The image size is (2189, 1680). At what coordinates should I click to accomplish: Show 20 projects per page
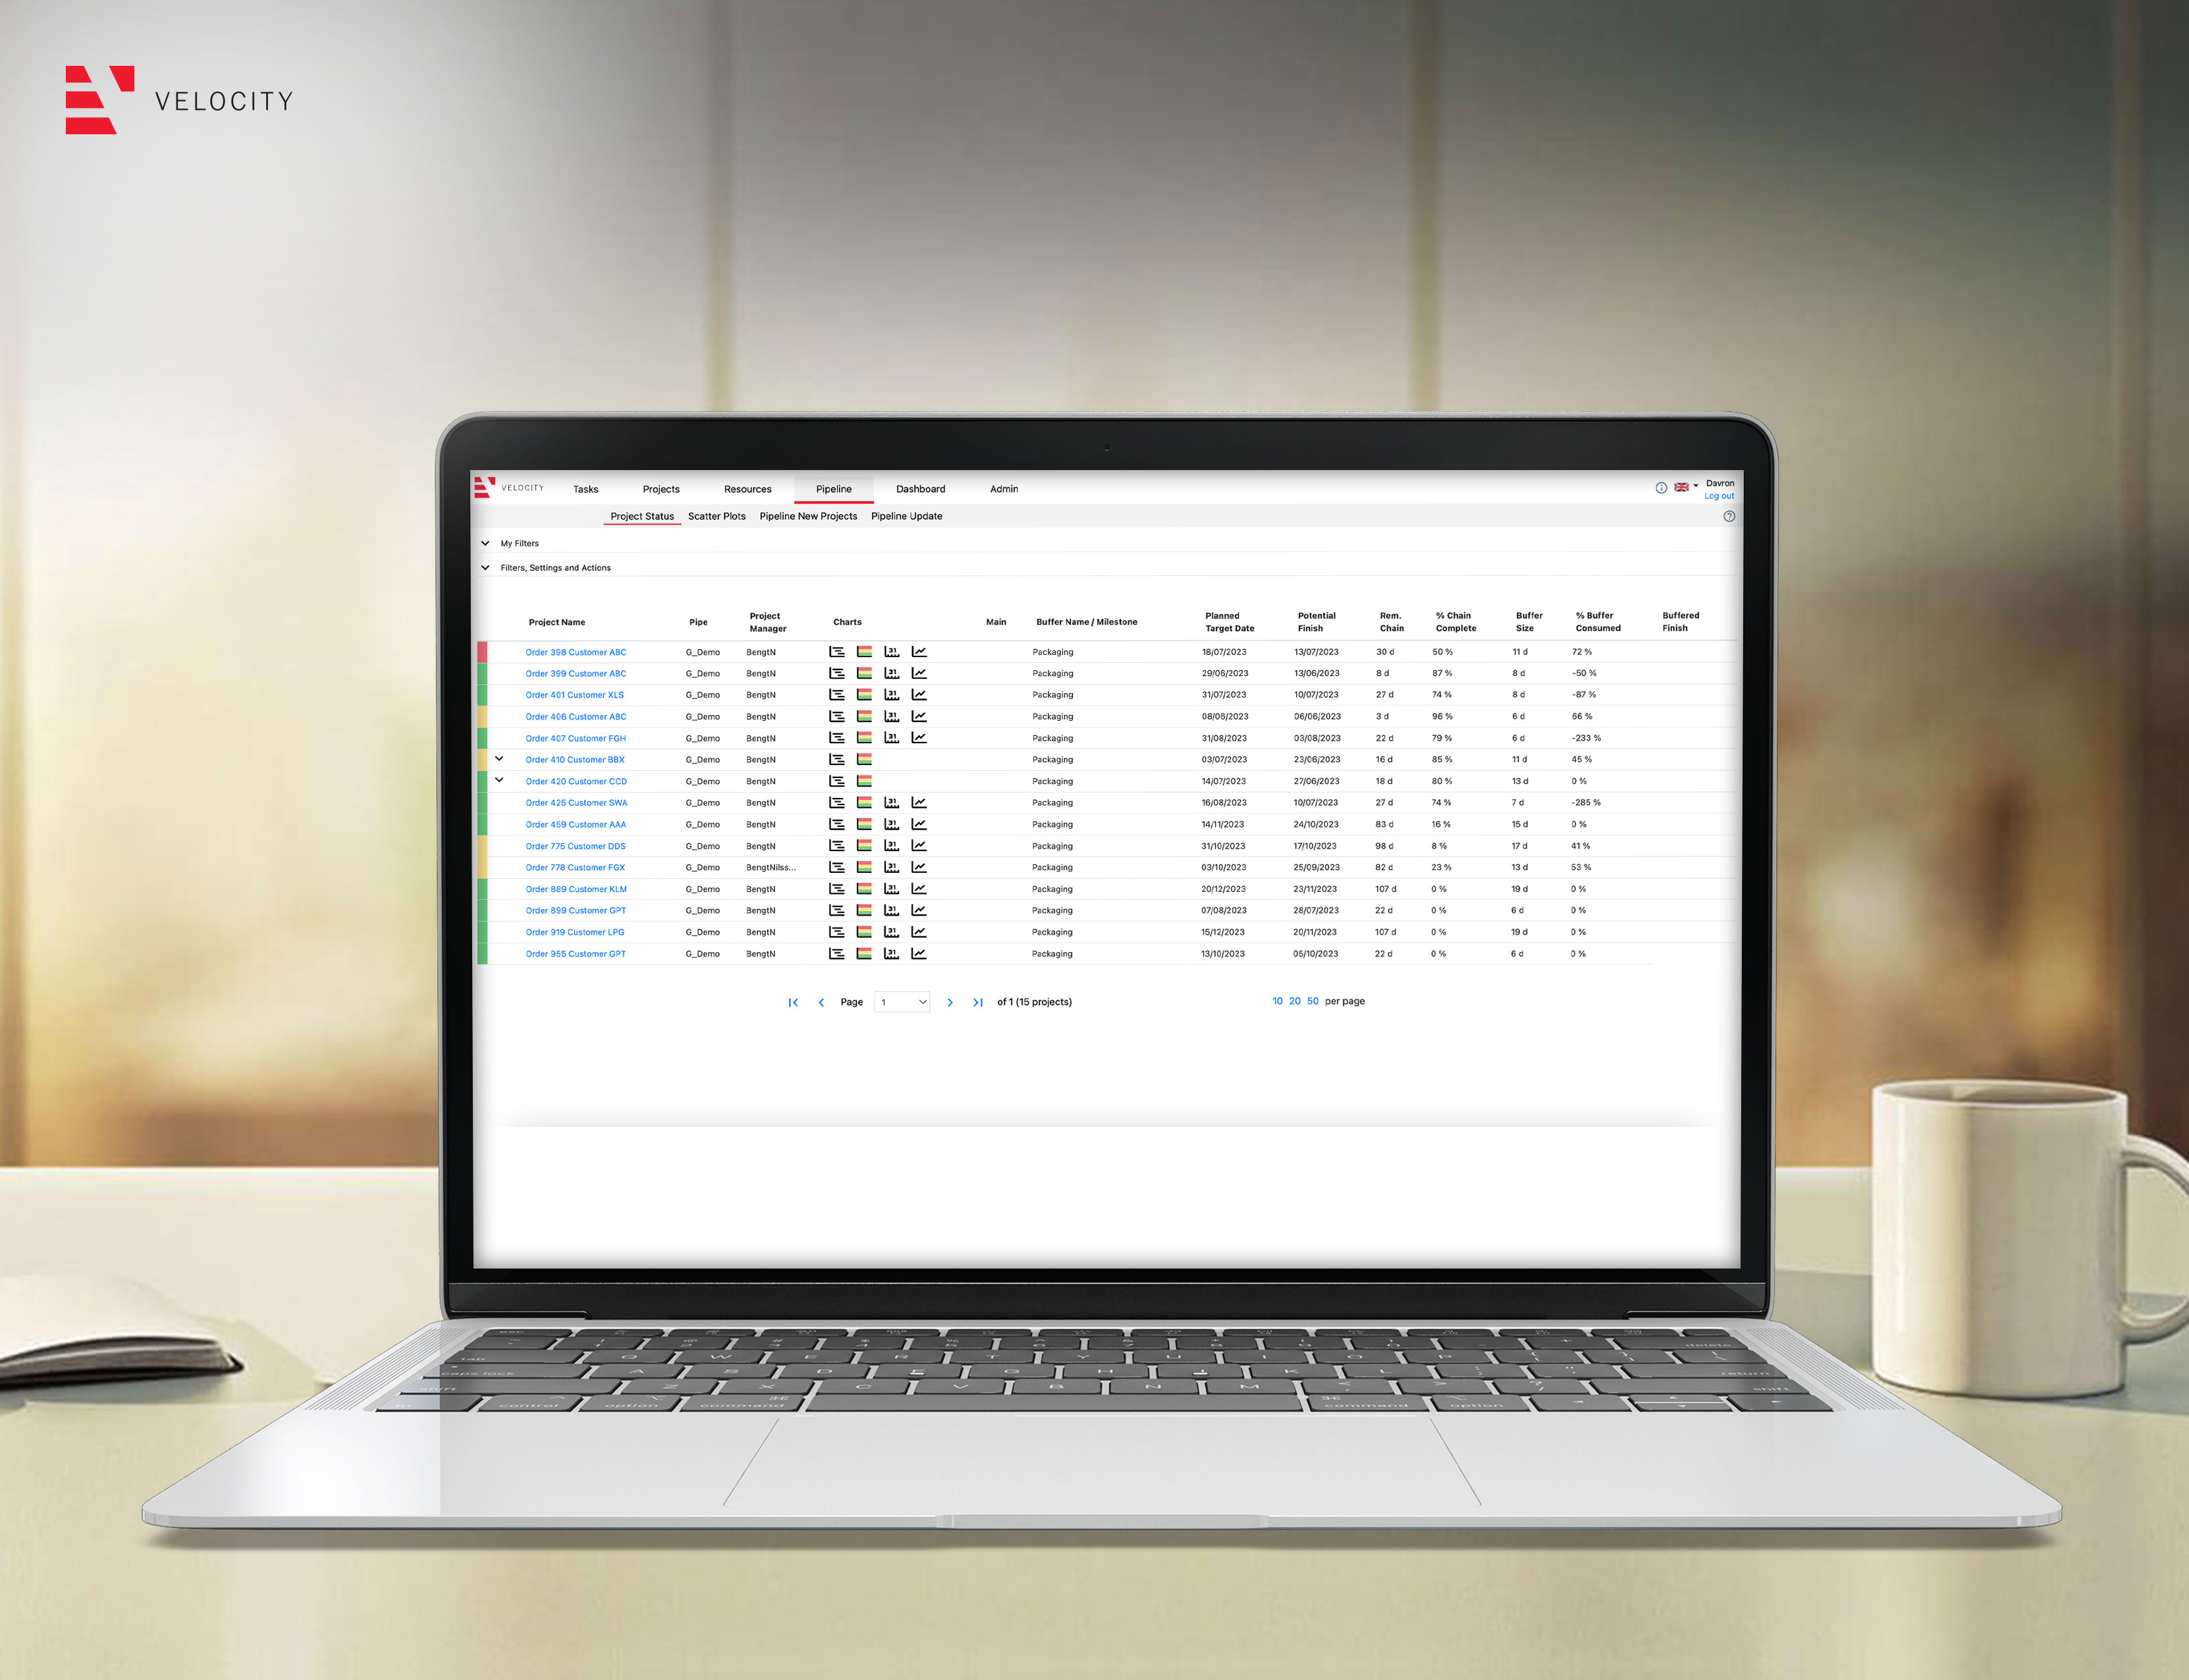tap(1295, 1001)
